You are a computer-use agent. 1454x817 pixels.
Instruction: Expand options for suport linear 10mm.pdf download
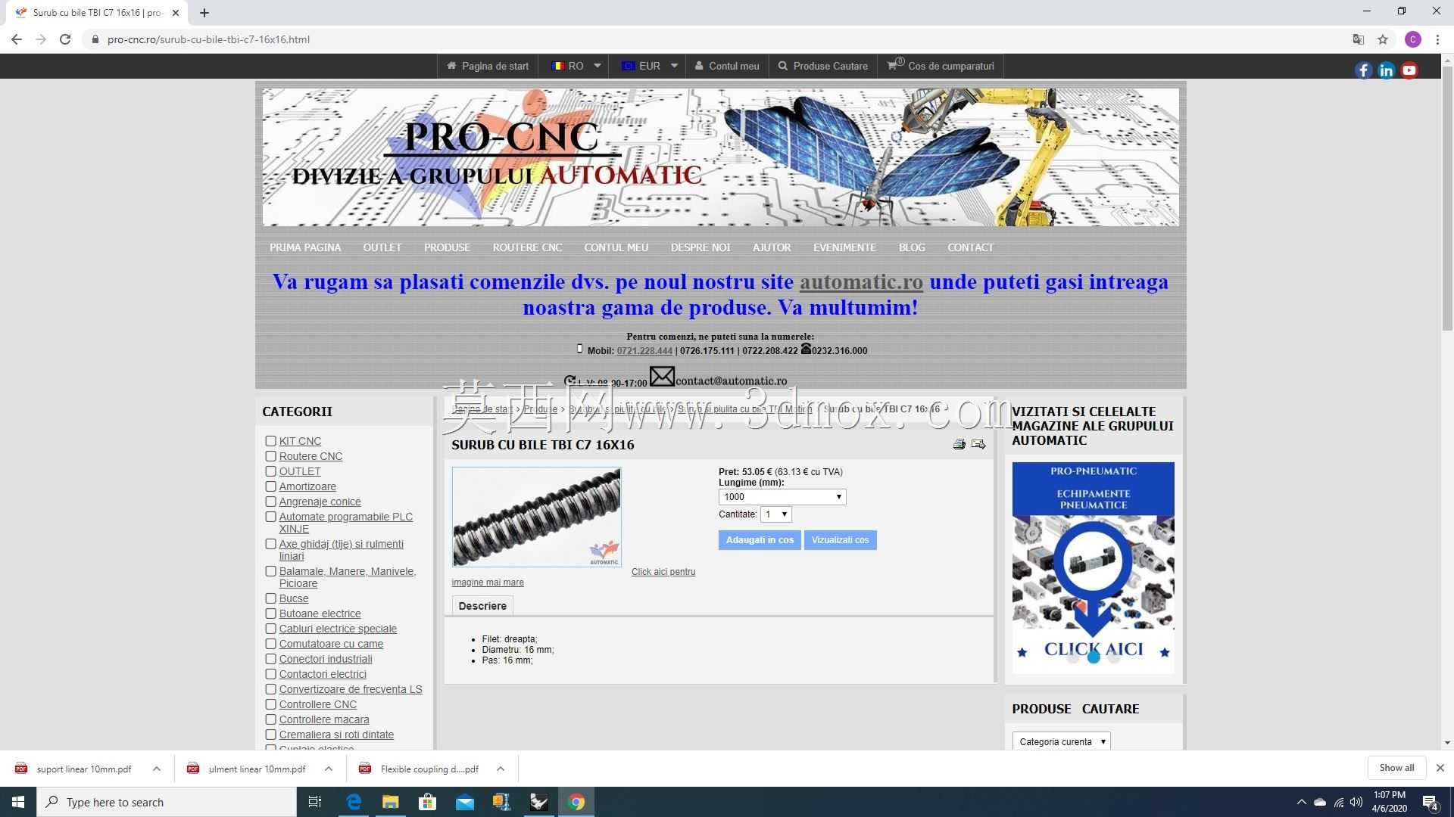(157, 769)
